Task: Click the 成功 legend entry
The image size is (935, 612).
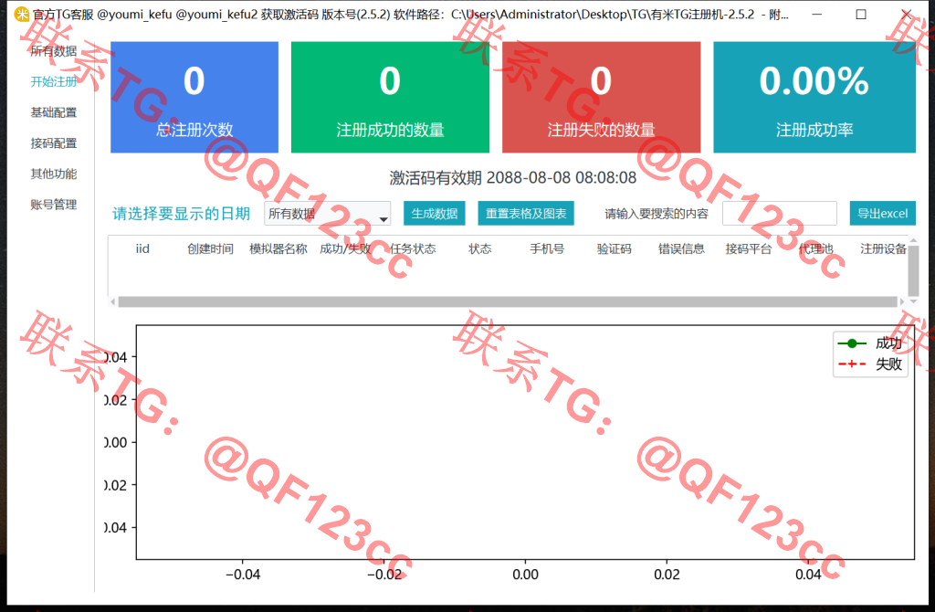Action: 870,343
